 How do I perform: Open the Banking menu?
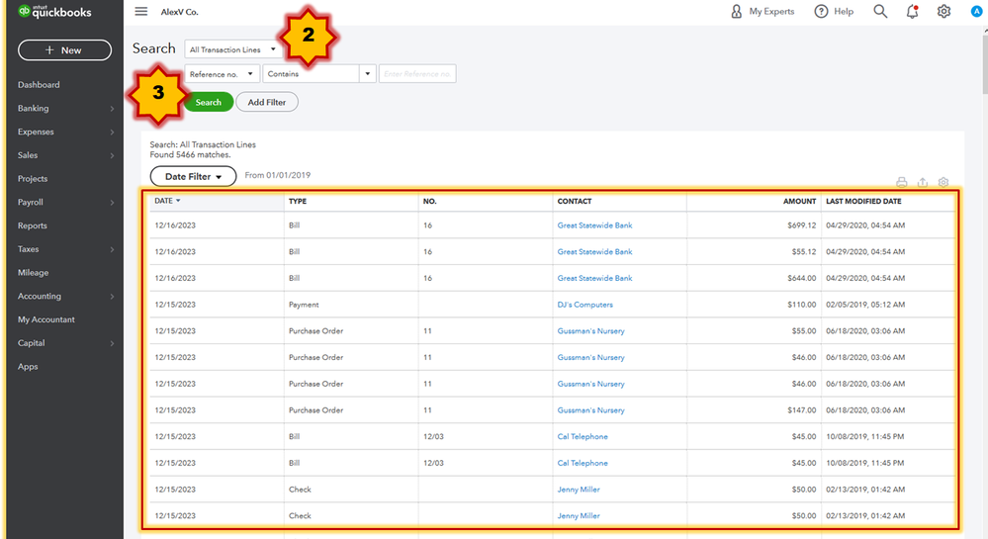click(34, 109)
